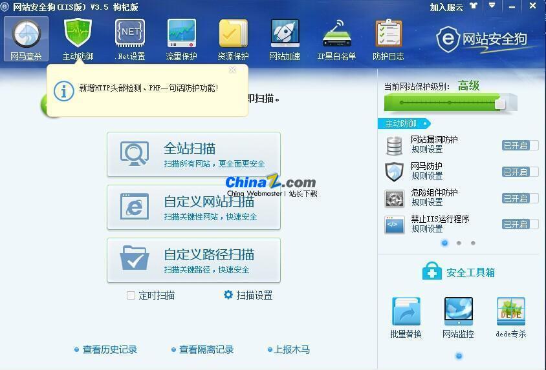The width and height of the screenshot is (546, 370).
Task: Enable the 定时扫描 checkbox
Action: tap(131, 295)
